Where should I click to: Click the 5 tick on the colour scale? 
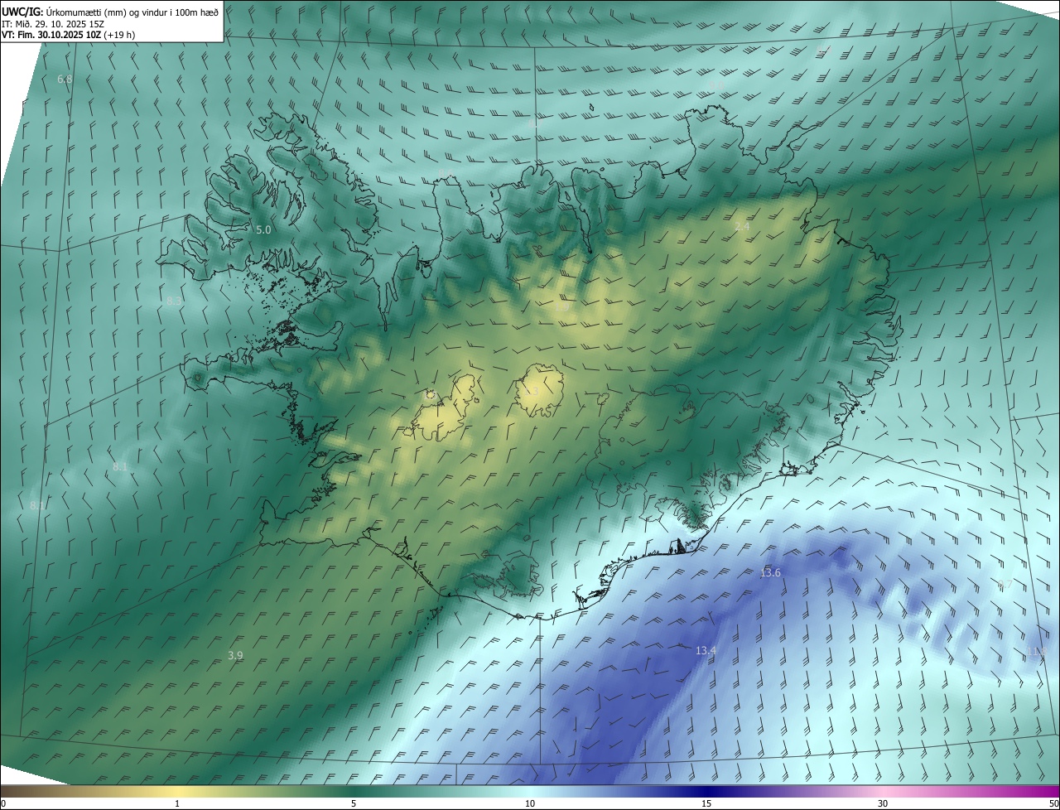354,804
